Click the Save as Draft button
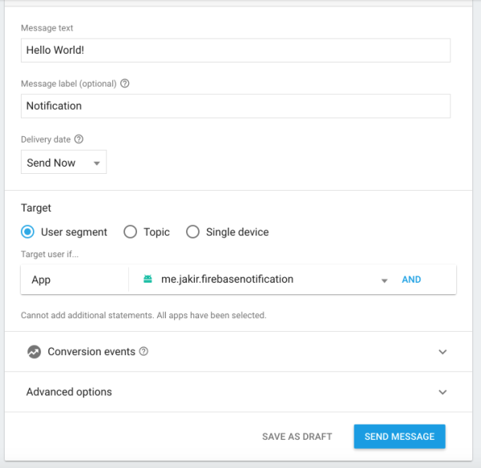481x468 pixels. tap(297, 437)
